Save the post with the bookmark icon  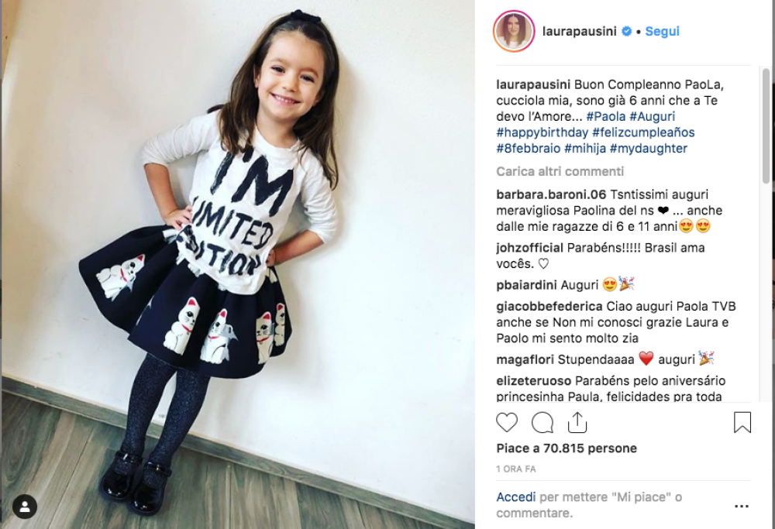[x=742, y=422]
